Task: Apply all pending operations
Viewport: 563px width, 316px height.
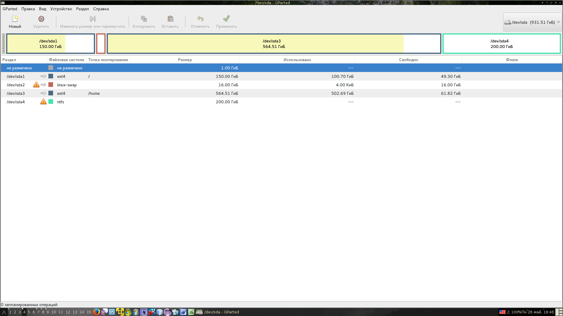Action: pos(226,21)
